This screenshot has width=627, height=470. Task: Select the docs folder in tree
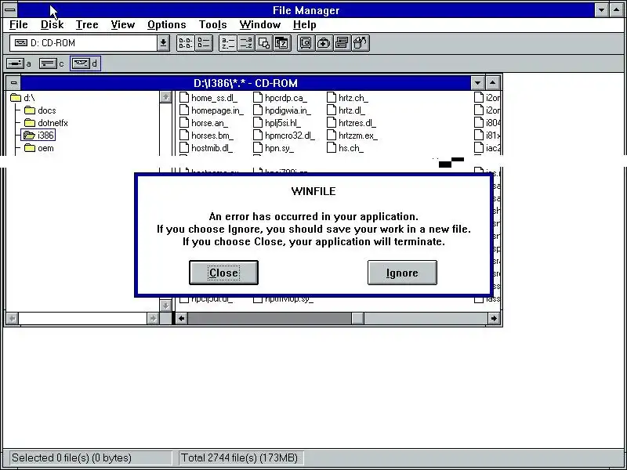(40, 110)
